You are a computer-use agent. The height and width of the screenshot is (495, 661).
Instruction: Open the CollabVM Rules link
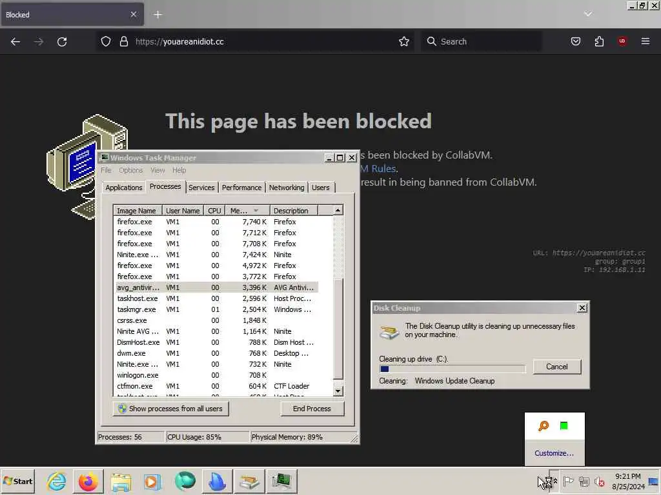point(378,168)
